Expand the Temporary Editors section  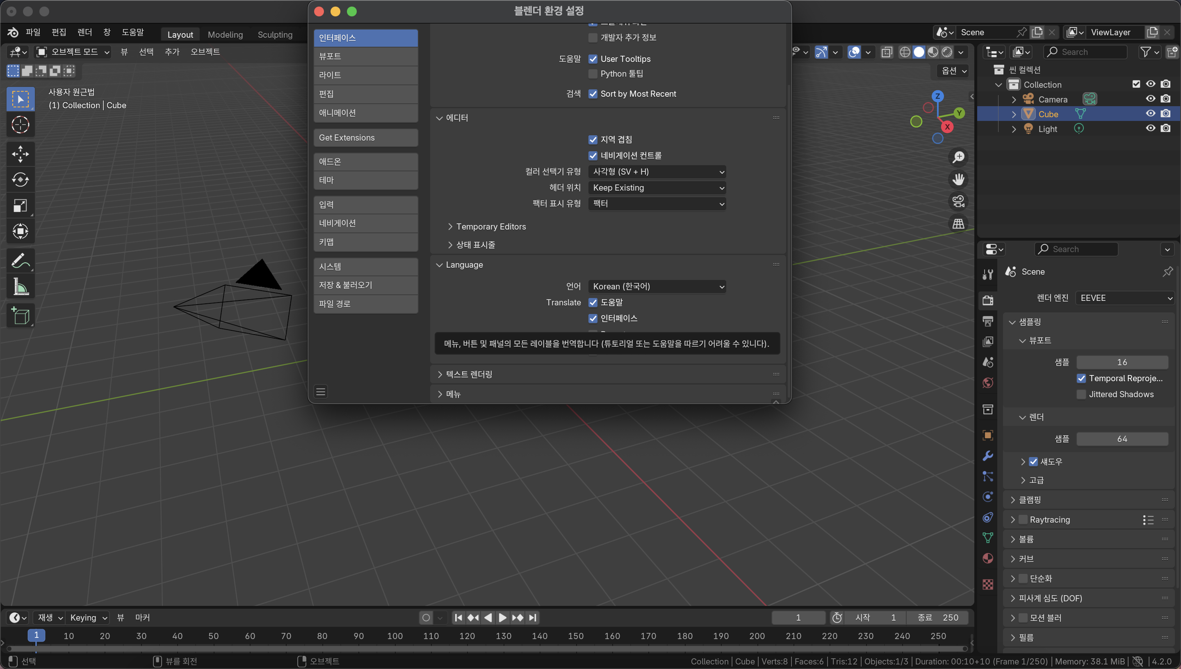pos(490,227)
